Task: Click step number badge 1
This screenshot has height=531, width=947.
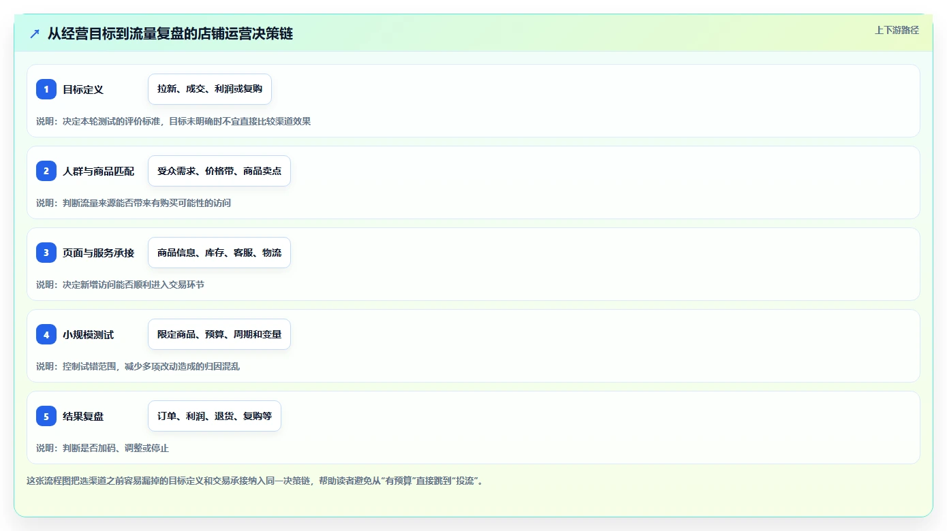Action: click(46, 89)
